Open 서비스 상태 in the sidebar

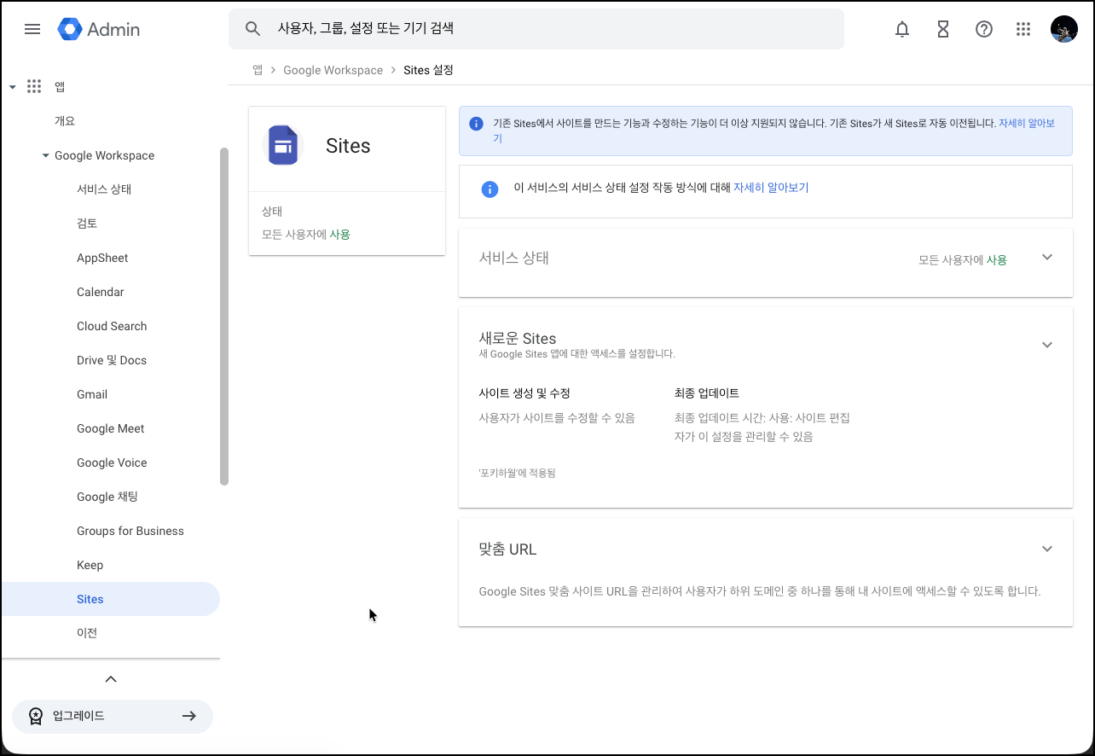[x=104, y=189]
